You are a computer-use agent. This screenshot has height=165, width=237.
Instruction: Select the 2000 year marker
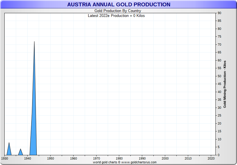coord(165,158)
